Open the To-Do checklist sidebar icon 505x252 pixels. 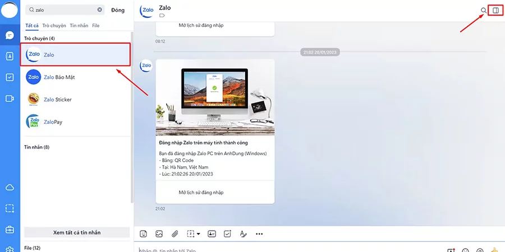tap(10, 77)
